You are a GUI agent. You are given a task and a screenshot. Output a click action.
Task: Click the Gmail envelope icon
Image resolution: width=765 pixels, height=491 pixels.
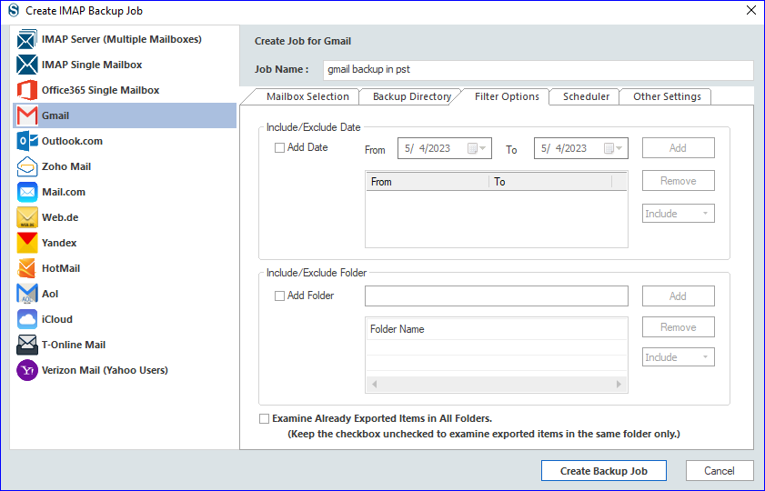tap(26, 115)
